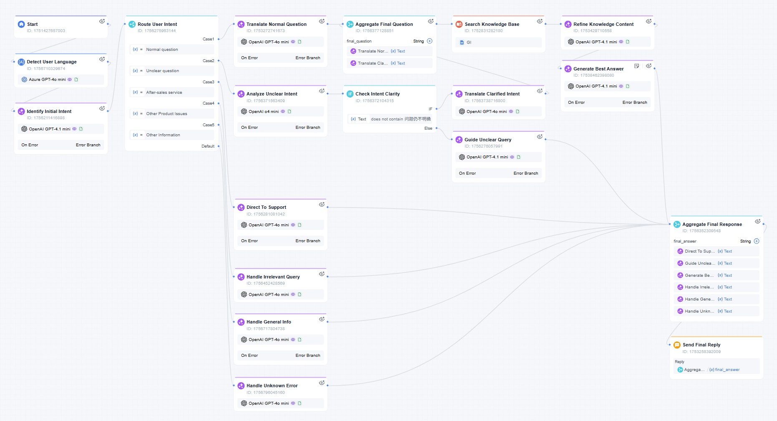This screenshot has height=421, width=777.
Task: Click the IF condition icon on Check Intent Clarity
Action: (x=350, y=94)
